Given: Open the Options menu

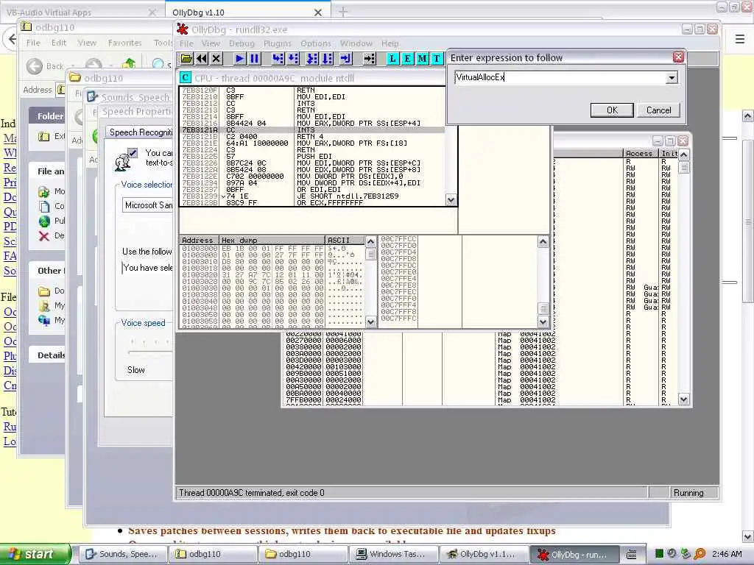Looking at the screenshot, I should (315, 43).
